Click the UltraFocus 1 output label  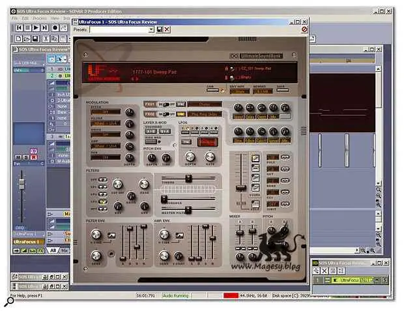click(29, 242)
